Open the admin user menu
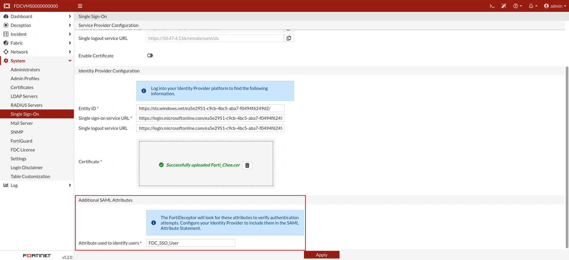 coord(555,6)
